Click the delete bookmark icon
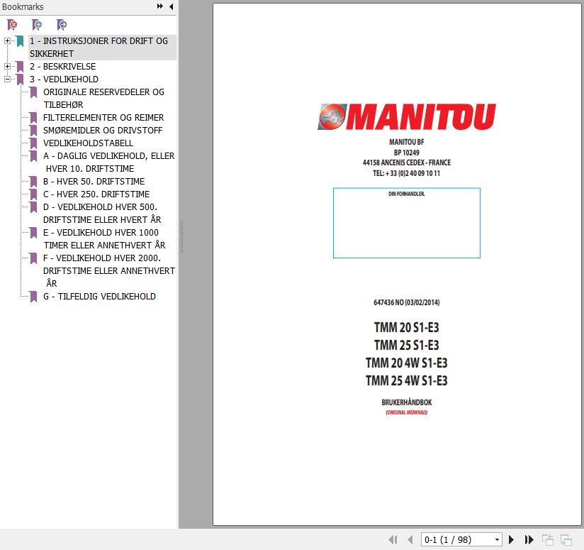Viewport: 584px width, 550px height. tap(12, 25)
